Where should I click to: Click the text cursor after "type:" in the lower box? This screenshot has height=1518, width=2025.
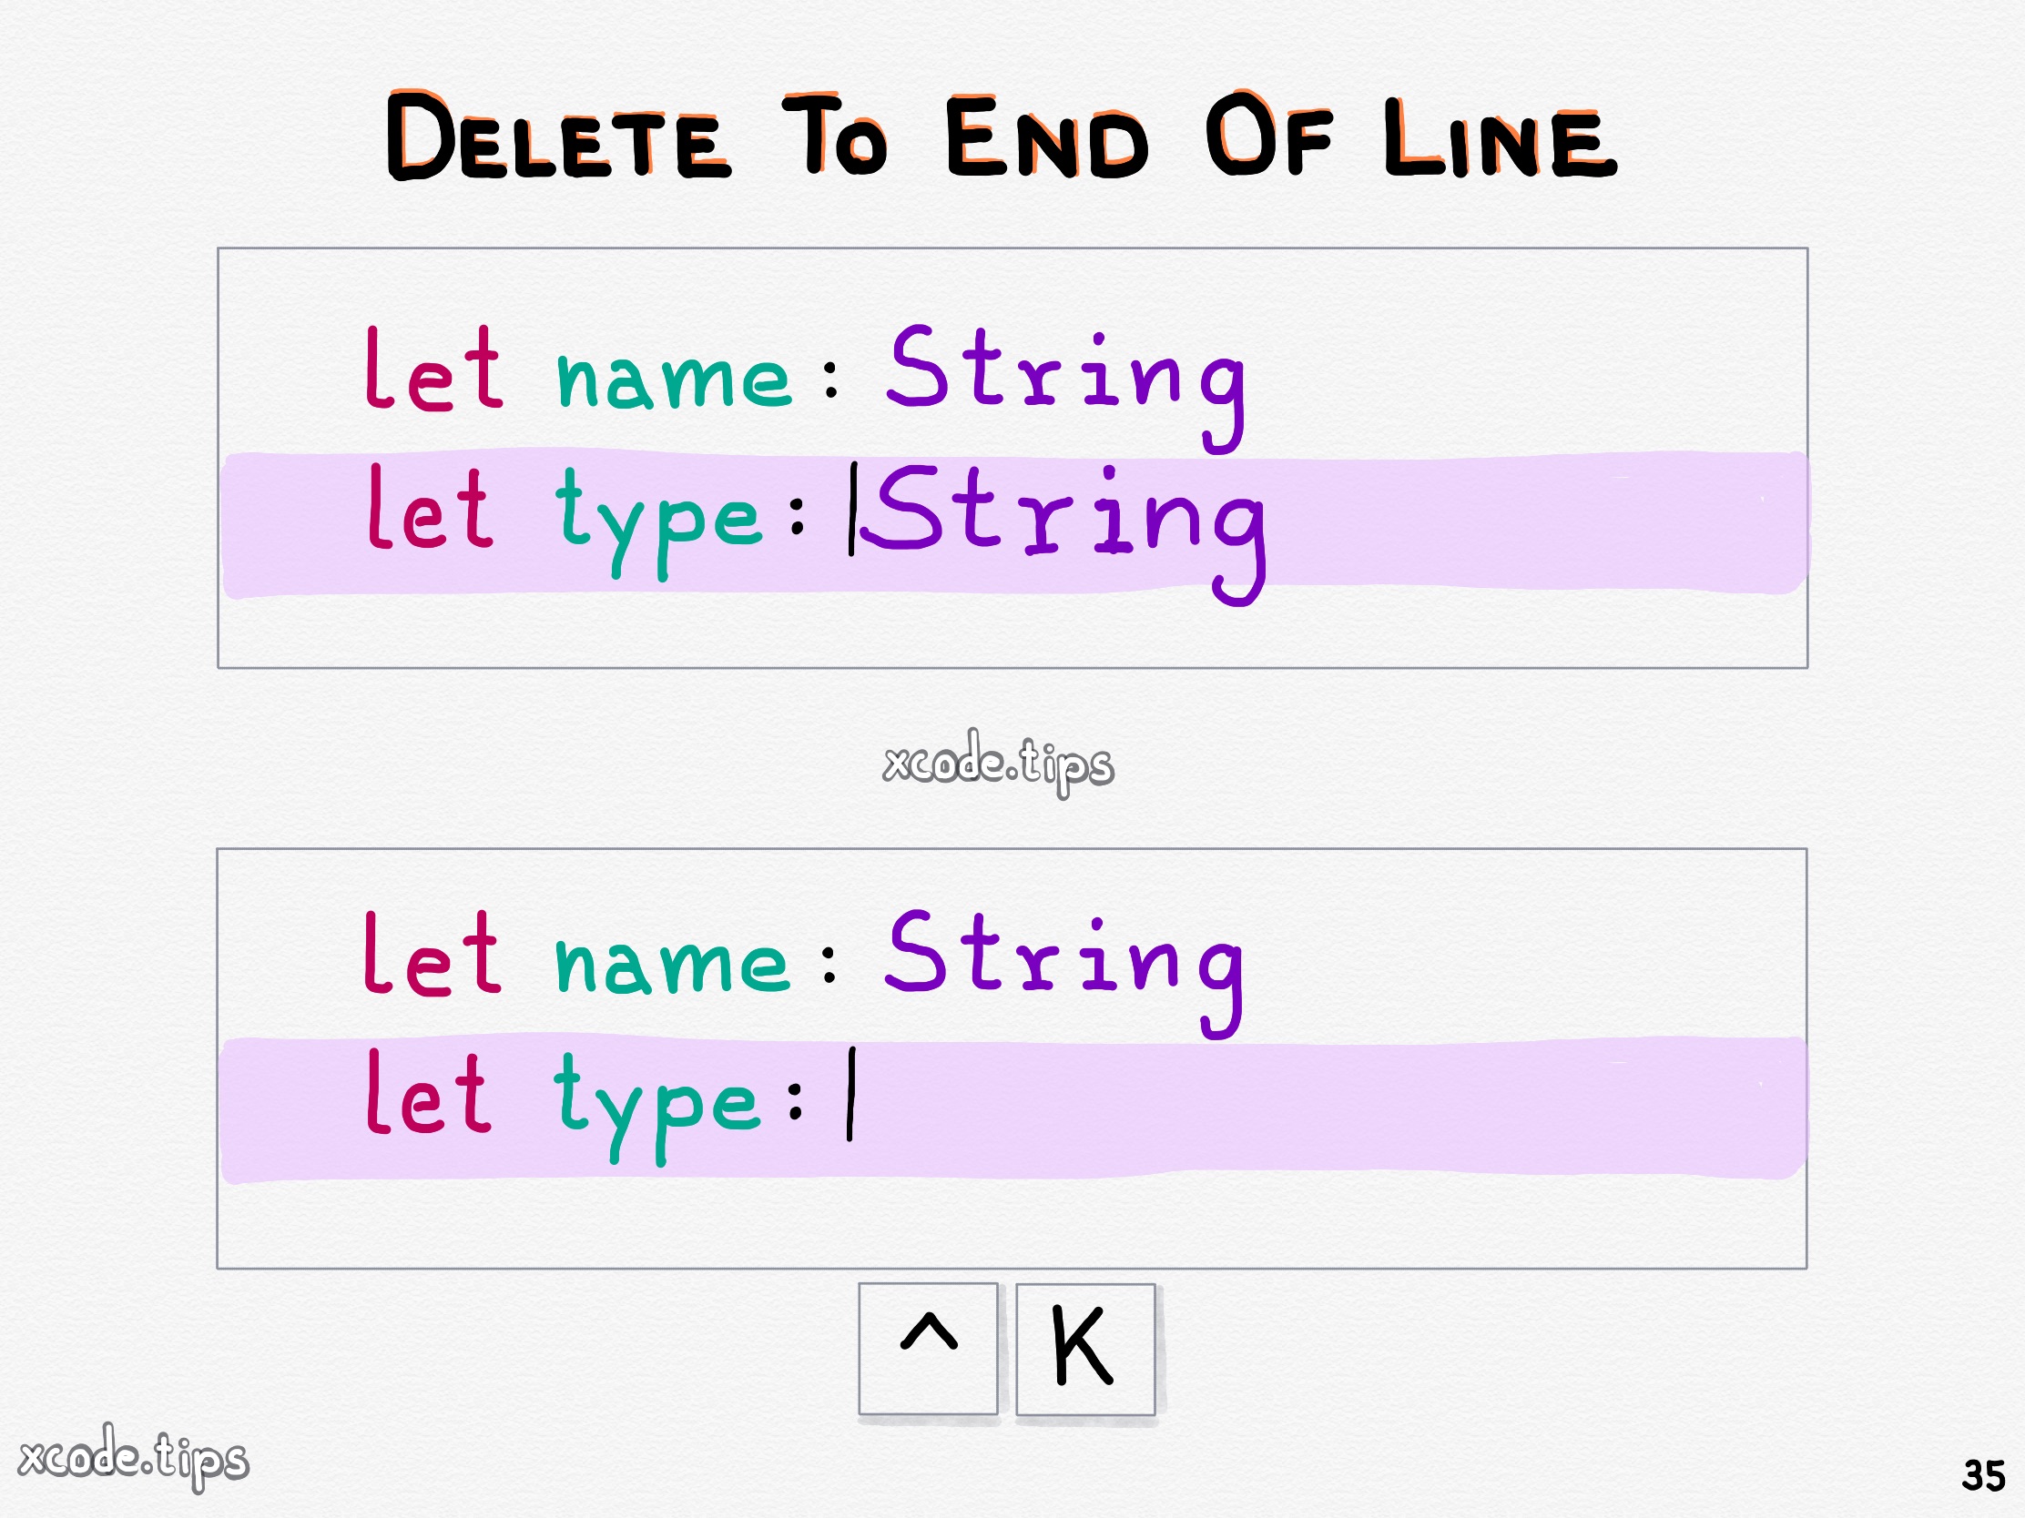[850, 1094]
